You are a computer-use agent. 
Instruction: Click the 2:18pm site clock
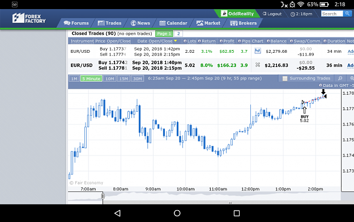point(301,14)
